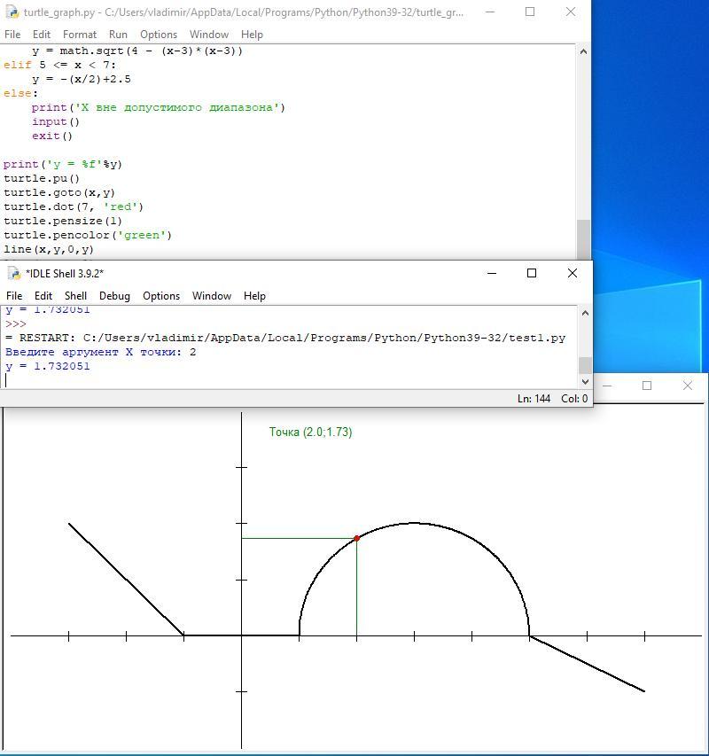Click code line 'turtle.pensize(1)'
The image size is (709, 756).
coord(63,221)
